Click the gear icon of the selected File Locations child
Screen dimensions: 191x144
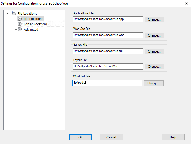[20, 19]
